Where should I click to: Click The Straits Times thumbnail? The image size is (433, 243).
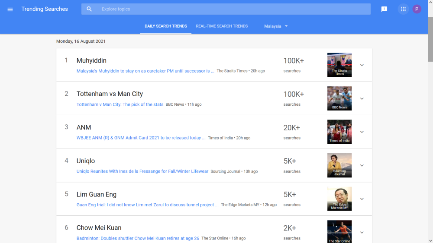pos(339,65)
